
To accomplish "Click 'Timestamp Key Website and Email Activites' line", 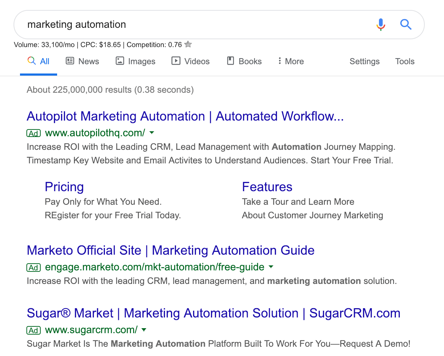I will tap(210, 161).
